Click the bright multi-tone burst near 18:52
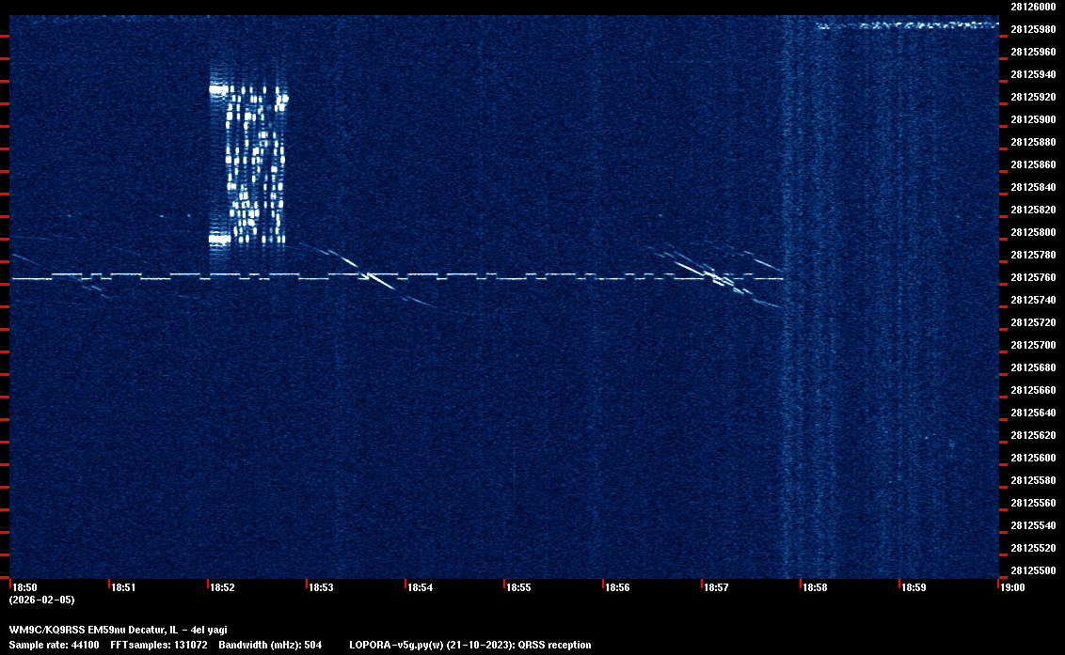The image size is (1065, 655). pyautogui.click(x=248, y=164)
